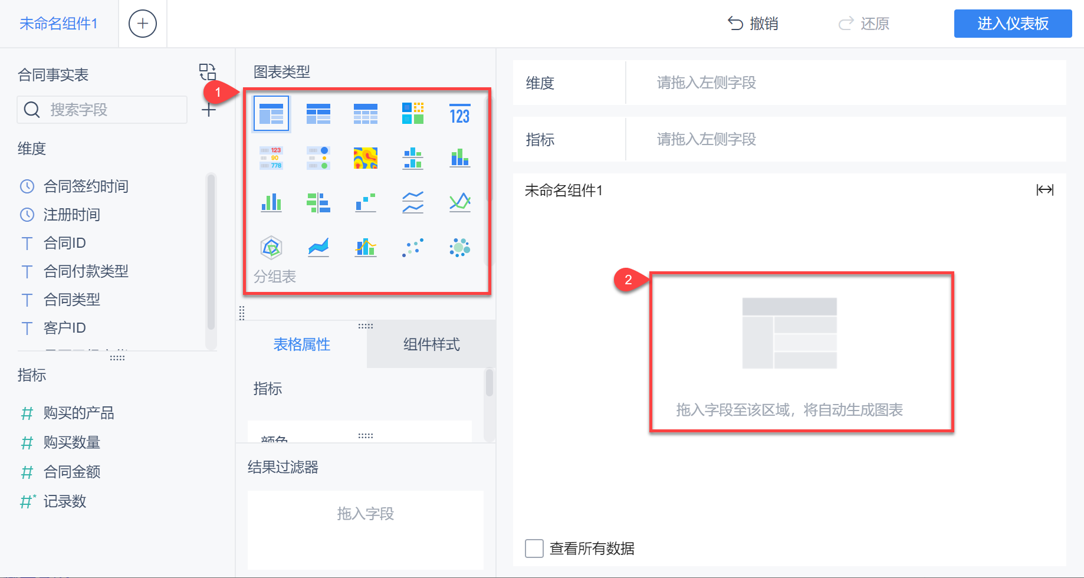The image size is (1084, 578).
Task: Choose the partitioned column chart icon
Action: point(413,158)
